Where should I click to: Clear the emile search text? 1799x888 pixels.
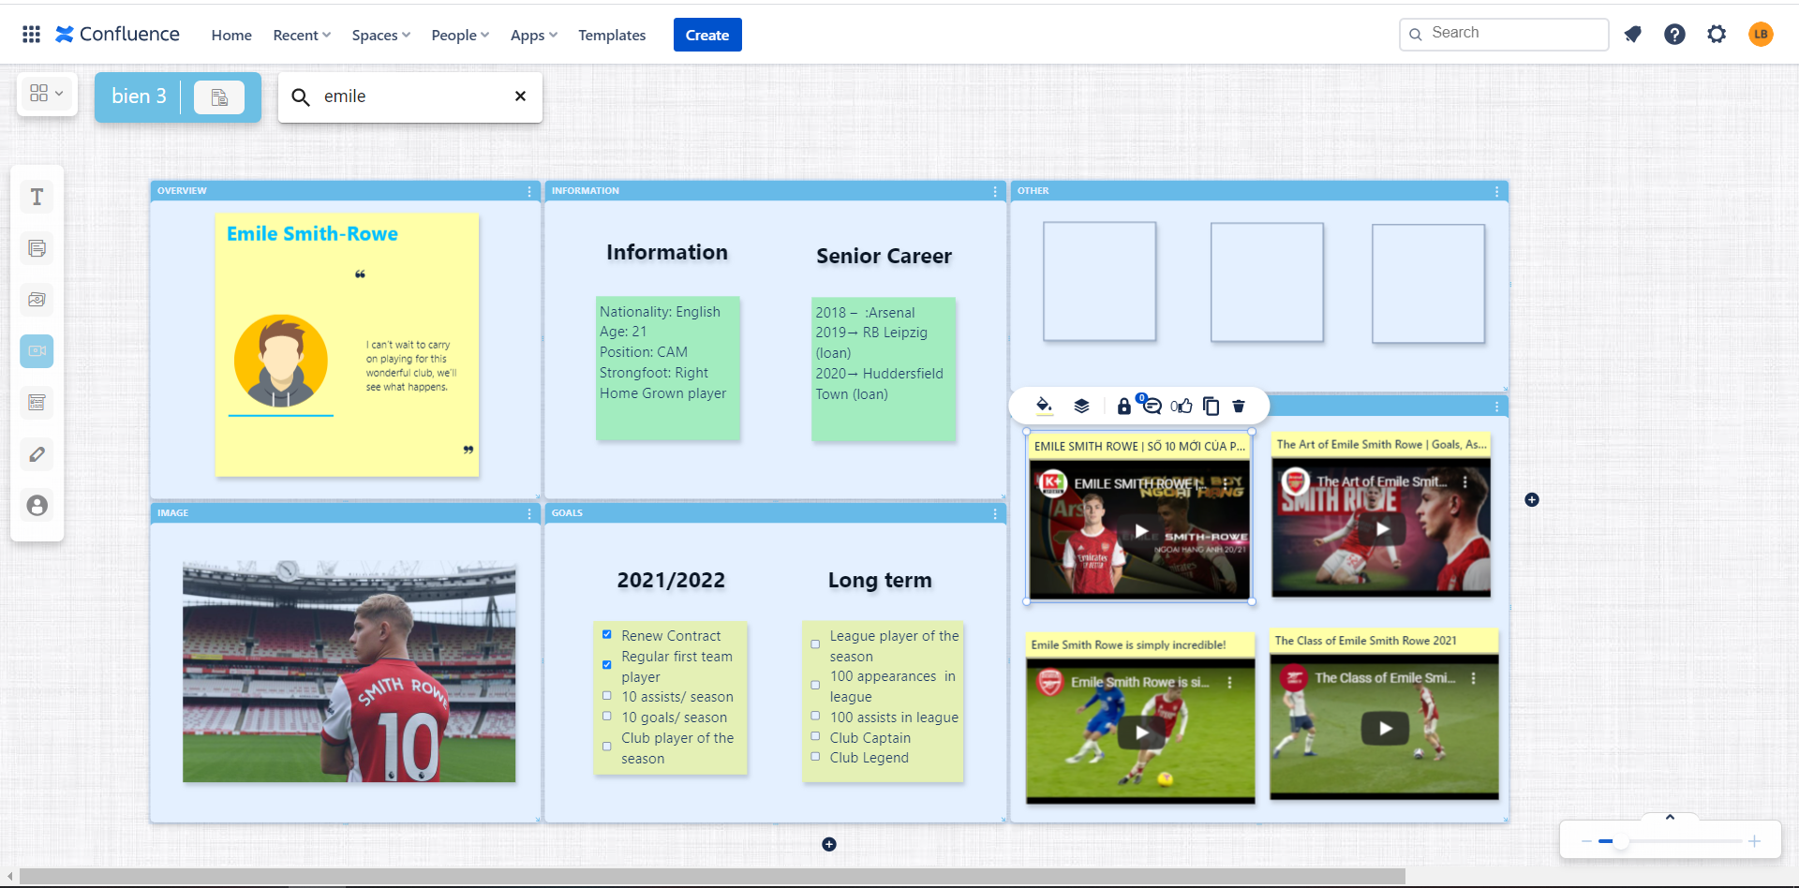(x=520, y=96)
